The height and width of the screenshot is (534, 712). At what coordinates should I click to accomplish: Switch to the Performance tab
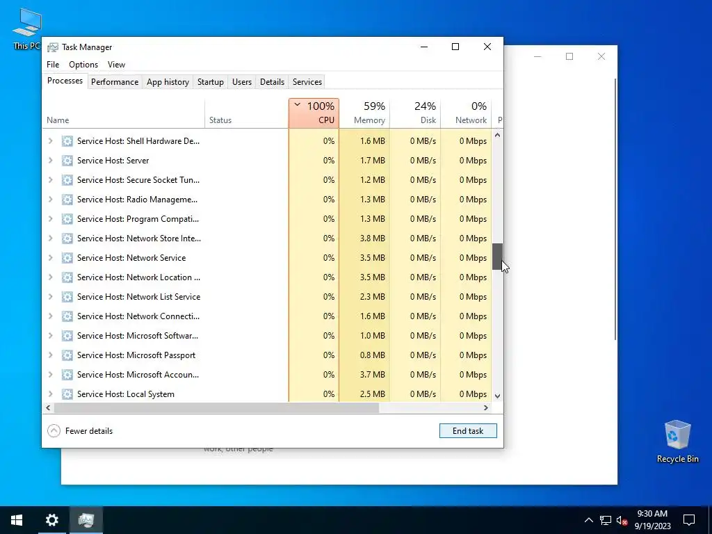(x=115, y=82)
